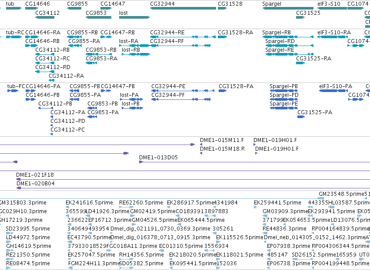Viewport: 370px width, 270px height.
Task: Click the eIF3-S10-RA transcript label
Action: [x=334, y=33]
